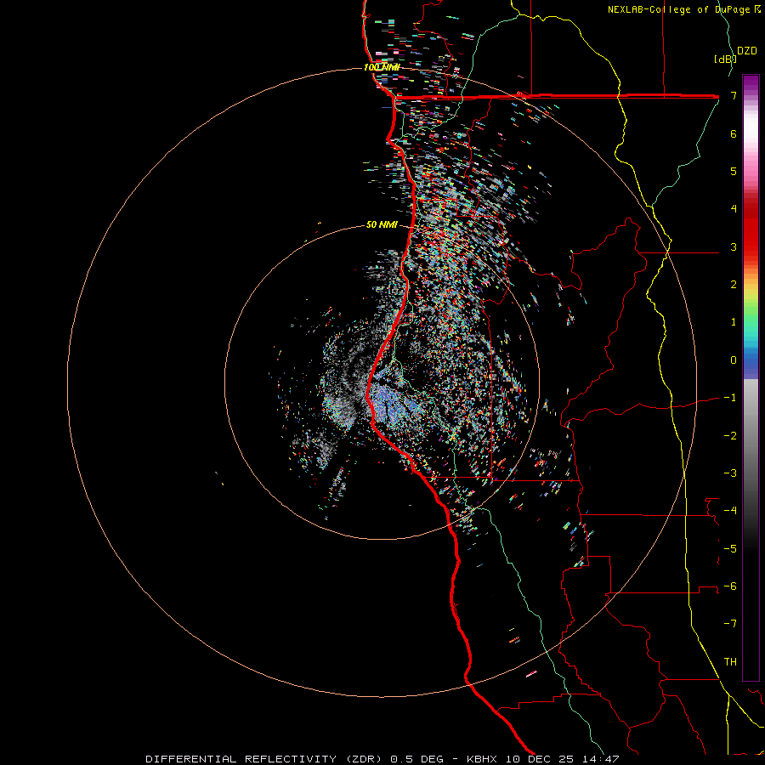Click the scale label 4
The height and width of the screenshot is (765, 765).
(x=734, y=209)
